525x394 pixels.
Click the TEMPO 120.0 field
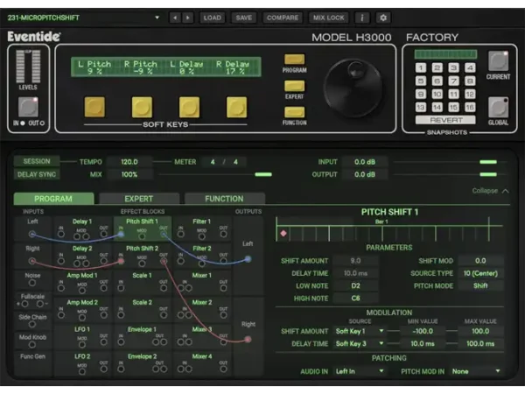click(x=129, y=162)
